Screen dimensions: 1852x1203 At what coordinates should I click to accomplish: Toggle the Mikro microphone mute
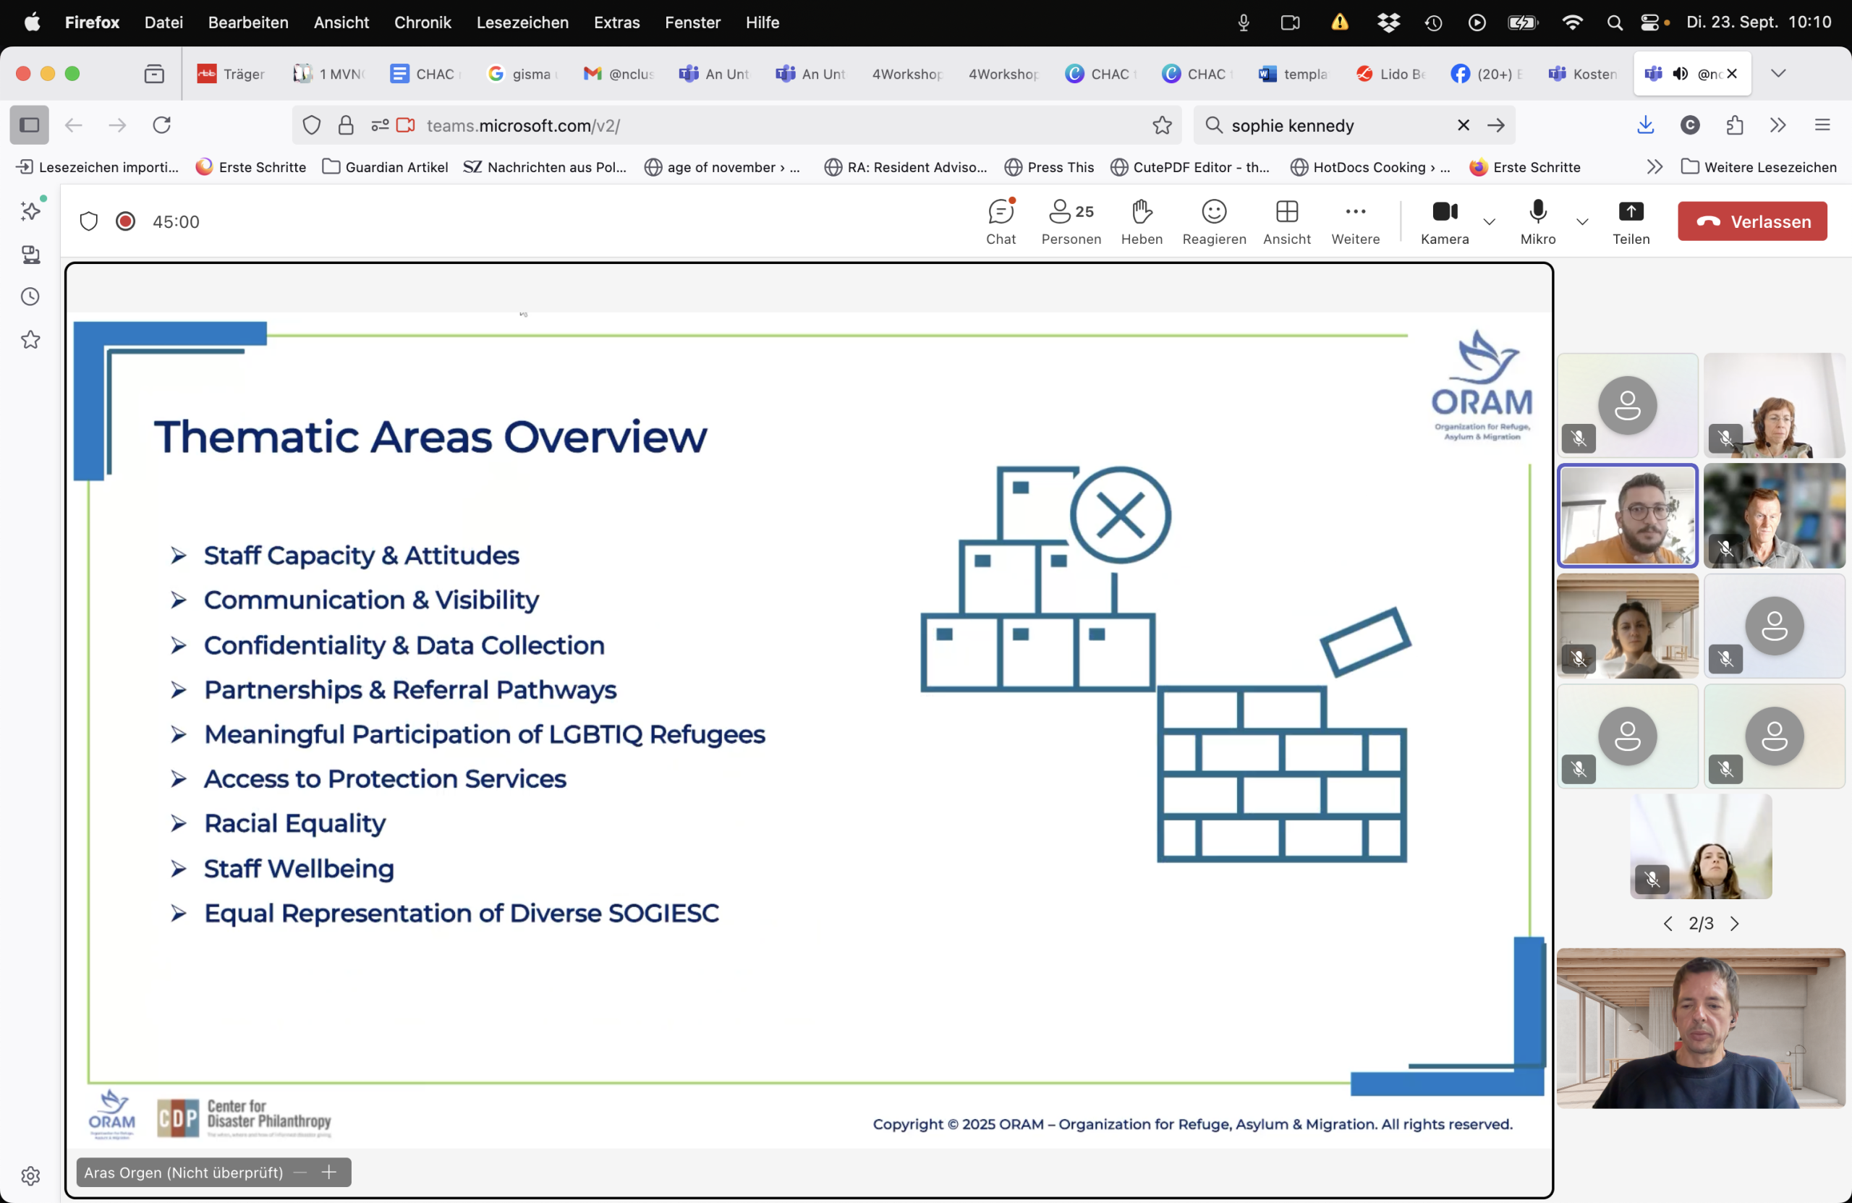coord(1537,221)
